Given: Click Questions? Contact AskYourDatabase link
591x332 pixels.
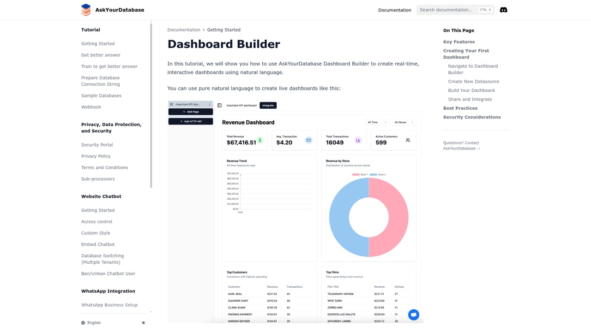Looking at the screenshot, I should 462,146.
